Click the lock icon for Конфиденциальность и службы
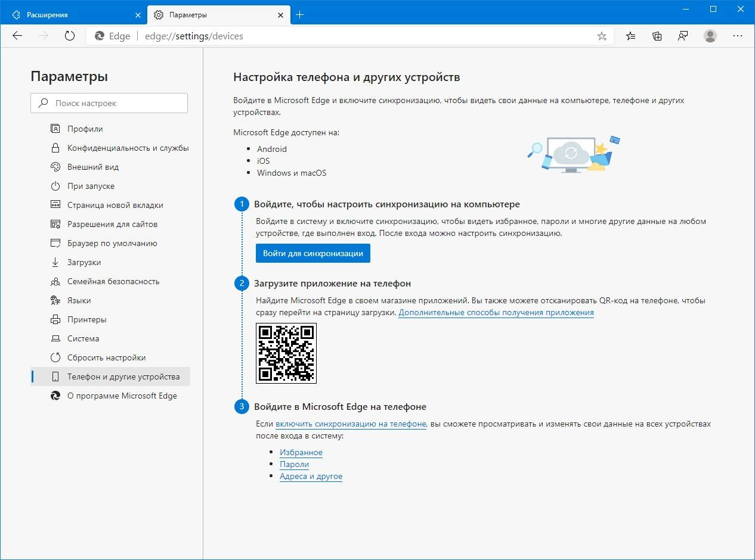 [55, 148]
